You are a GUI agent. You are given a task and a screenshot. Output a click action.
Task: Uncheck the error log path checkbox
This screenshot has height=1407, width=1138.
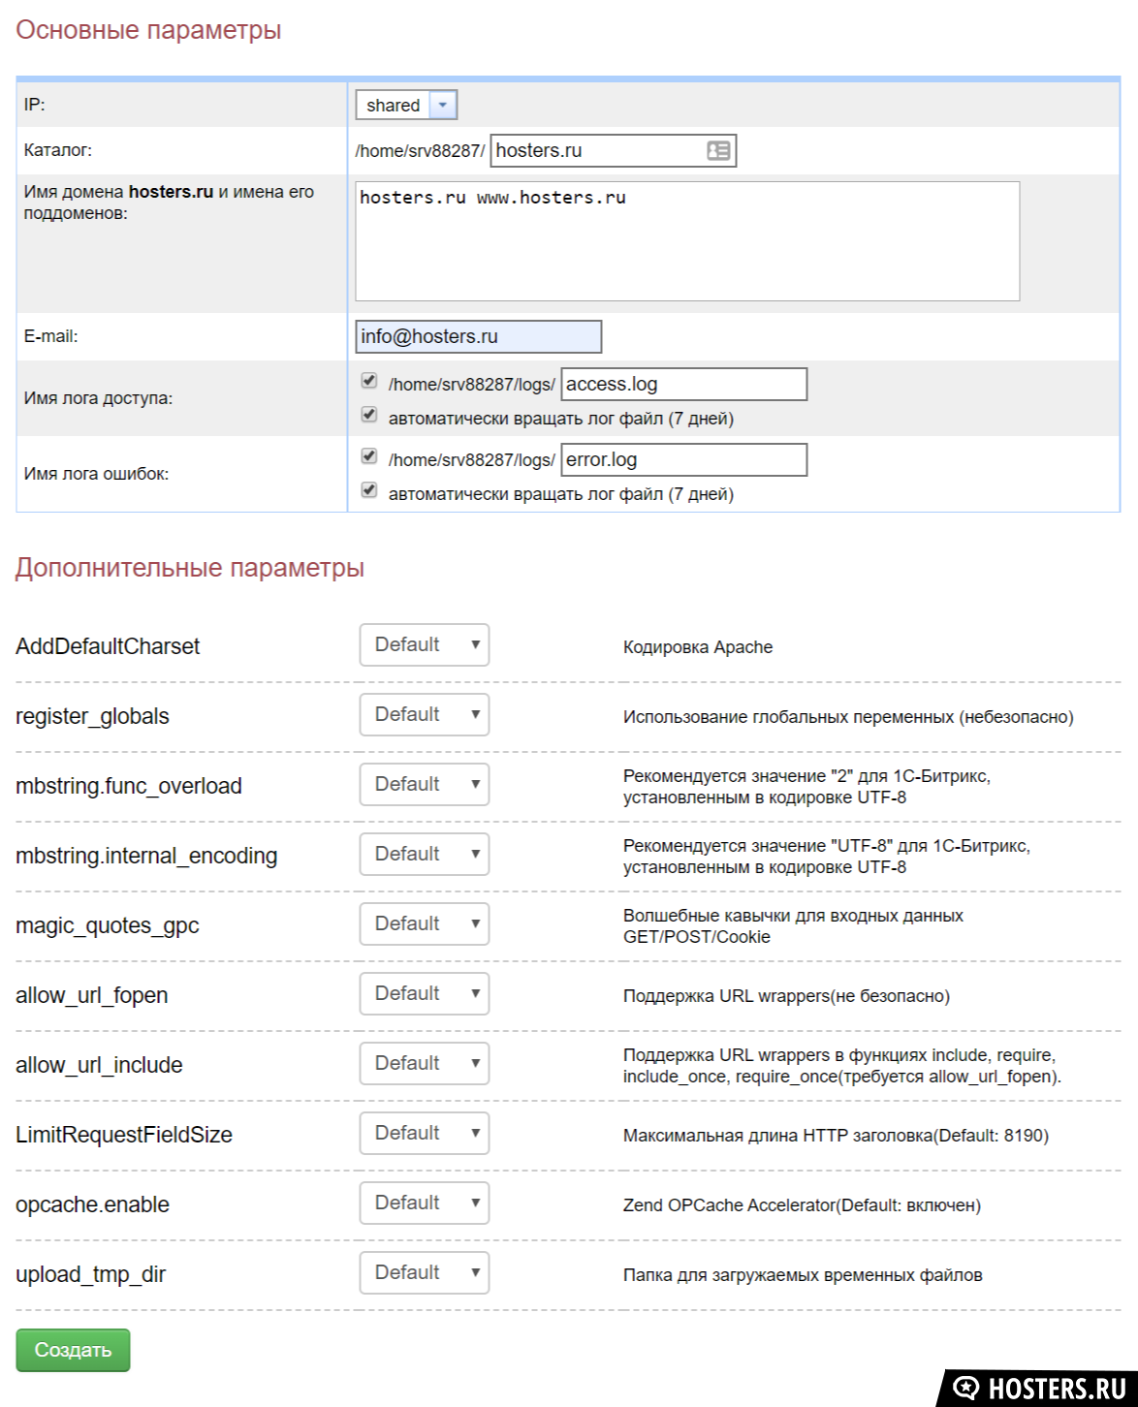tap(368, 456)
